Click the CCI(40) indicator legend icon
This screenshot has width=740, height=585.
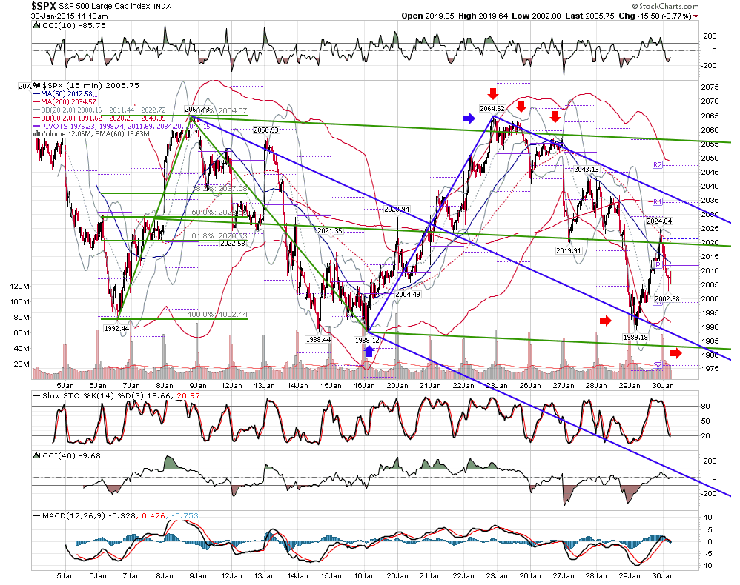pos(37,456)
